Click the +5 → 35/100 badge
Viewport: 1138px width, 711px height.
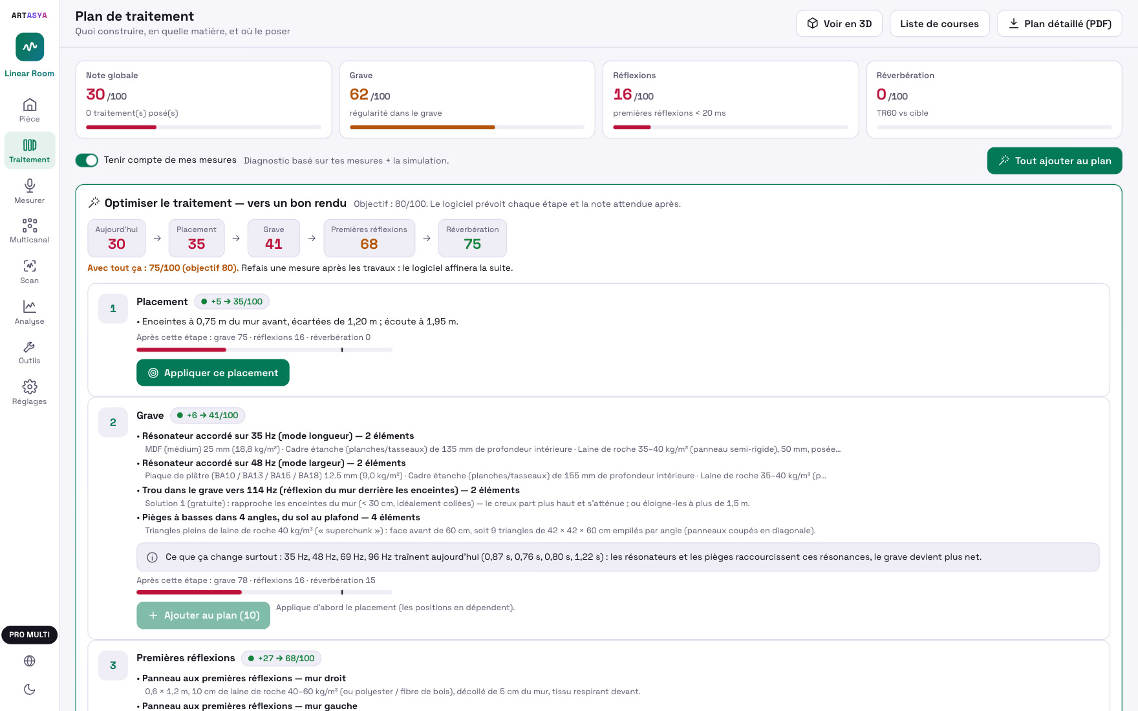tap(231, 302)
